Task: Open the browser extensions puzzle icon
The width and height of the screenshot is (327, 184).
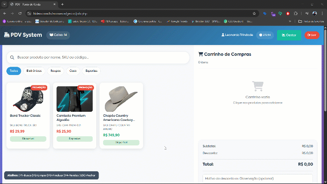Action: 296,14
